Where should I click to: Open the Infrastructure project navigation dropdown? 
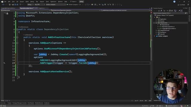tap(26, 10)
